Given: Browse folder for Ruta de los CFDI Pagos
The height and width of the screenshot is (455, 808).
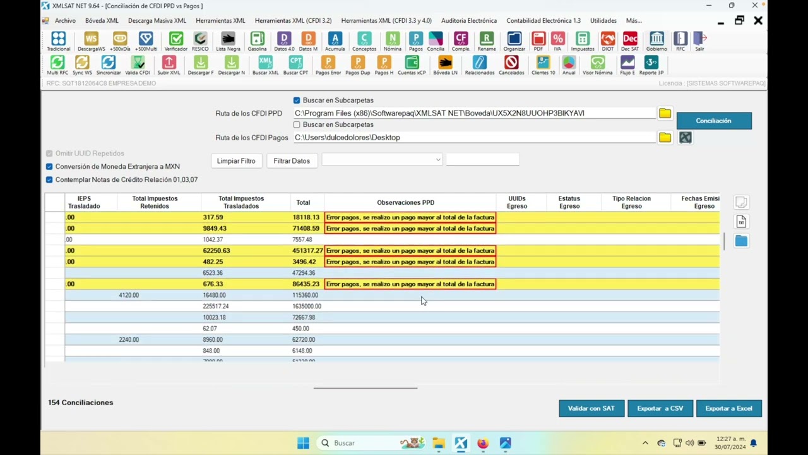Looking at the screenshot, I should (x=665, y=137).
